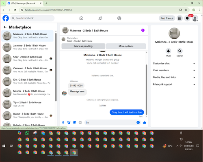
Task: Attach a photo or file icon
Action: point(69,122)
